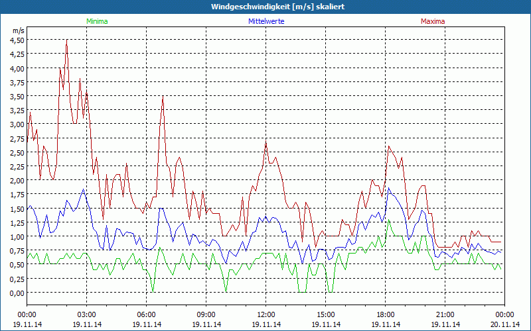Click the 3,00 y-axis value
The height and width of the screenshot is (331, 531).
[17, 124]
